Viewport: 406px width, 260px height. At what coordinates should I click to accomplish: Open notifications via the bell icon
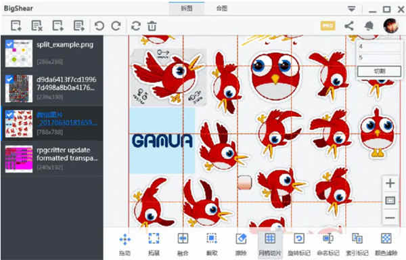[369, 26]
